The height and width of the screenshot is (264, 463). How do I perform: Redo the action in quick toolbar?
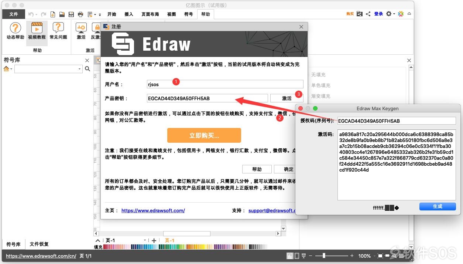point(44,14)
